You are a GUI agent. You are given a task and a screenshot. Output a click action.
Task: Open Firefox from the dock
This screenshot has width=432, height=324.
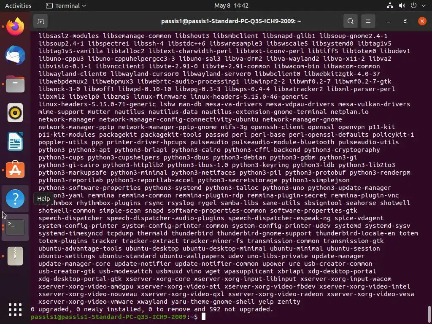tap(15, 27)
